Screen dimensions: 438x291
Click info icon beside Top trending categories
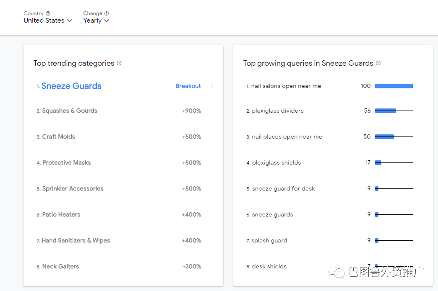click(119, 63)
